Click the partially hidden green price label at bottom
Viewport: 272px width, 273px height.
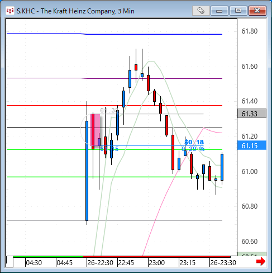click(252, 255)
